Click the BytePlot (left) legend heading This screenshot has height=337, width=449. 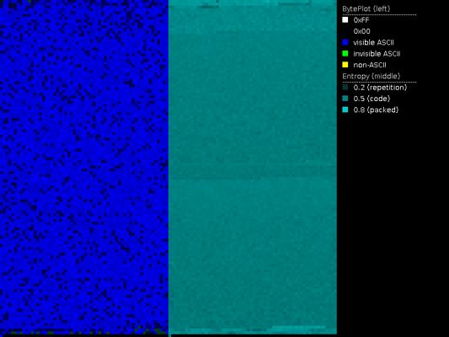click(x=366, y=9)
